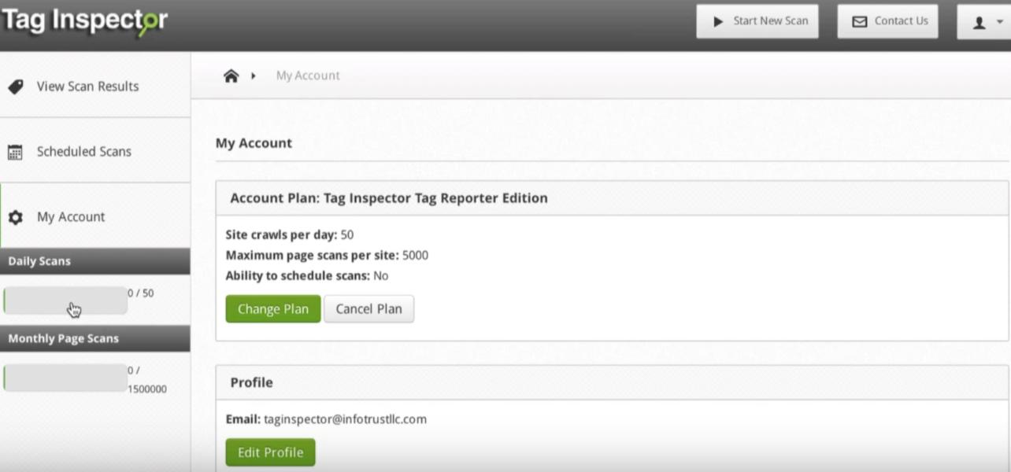Click the 0 / 50 daily scan count
The image size is (1011, 472).
141,293
